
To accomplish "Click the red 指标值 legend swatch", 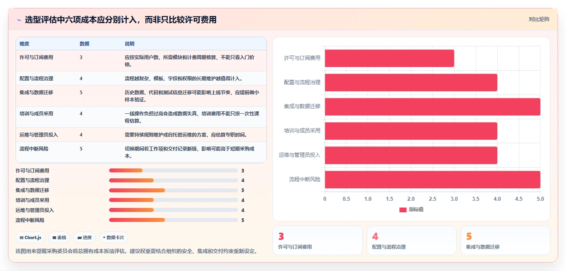I will click(x=403, y=210).
